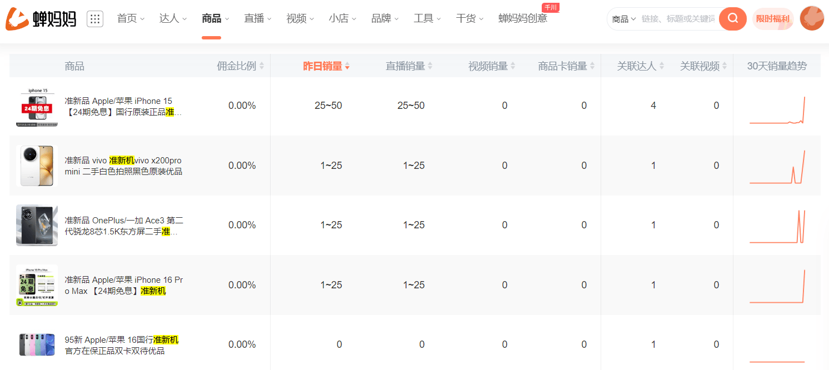Open 蝉妈妈创意 nav item
Screen dimensions: 829x370
pyautogui.click(x=523, y=18)
